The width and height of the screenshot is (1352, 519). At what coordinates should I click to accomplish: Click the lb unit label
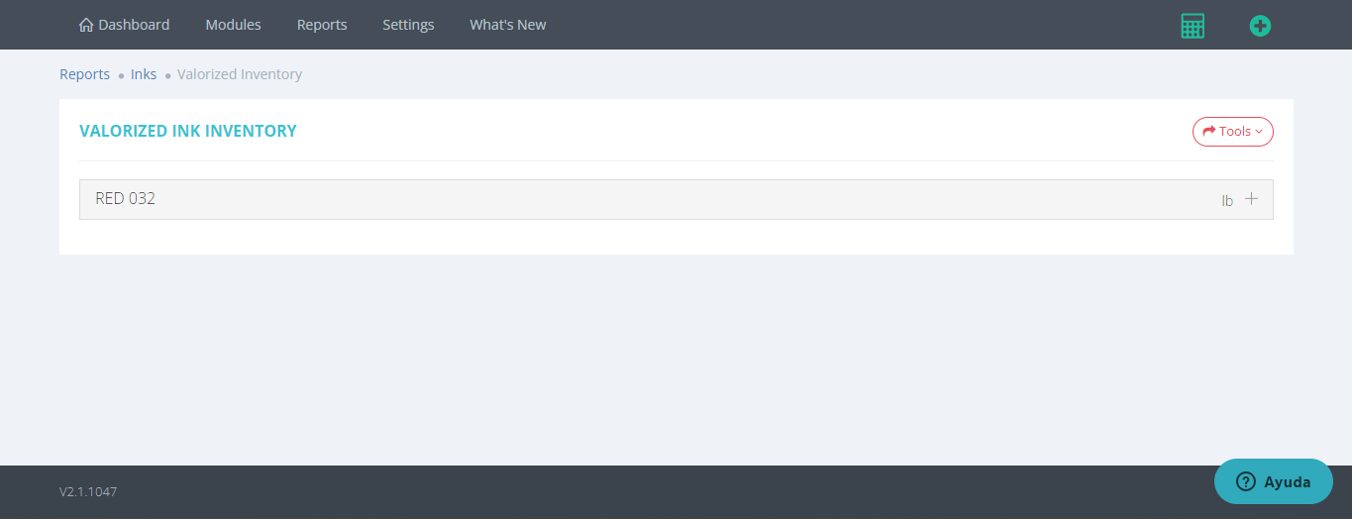(x=1227, y=200)
